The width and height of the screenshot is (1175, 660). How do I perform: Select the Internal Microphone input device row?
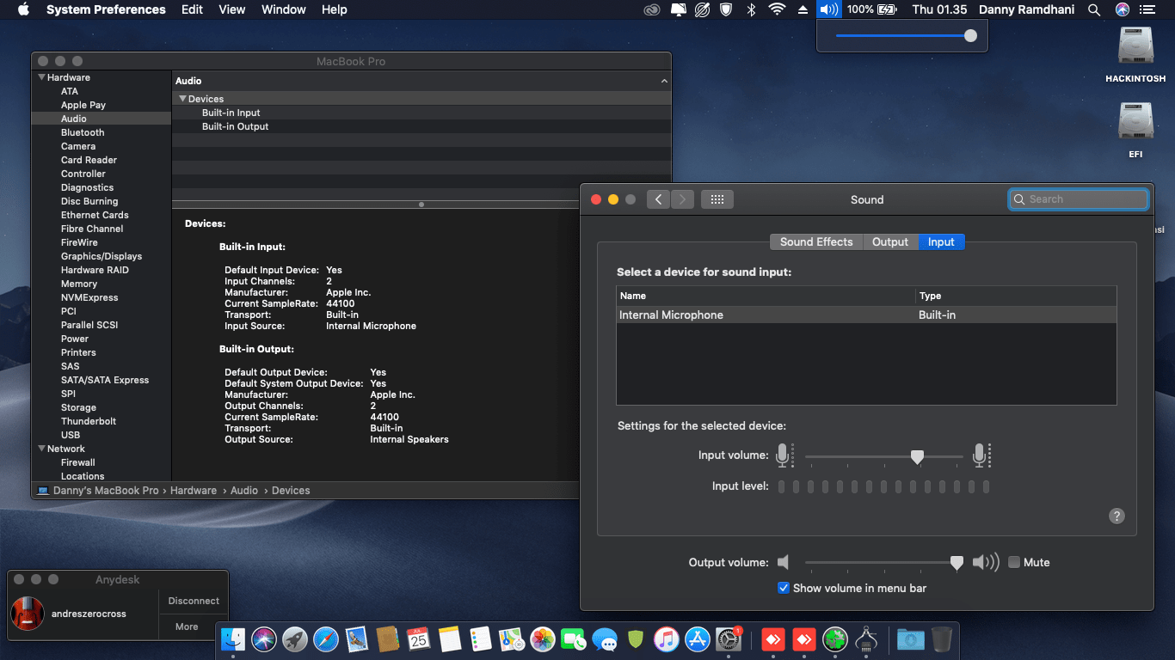point(866,315)
